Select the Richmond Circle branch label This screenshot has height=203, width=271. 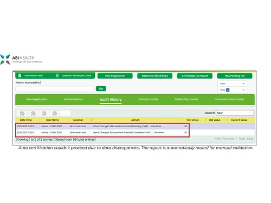[34, 76]
